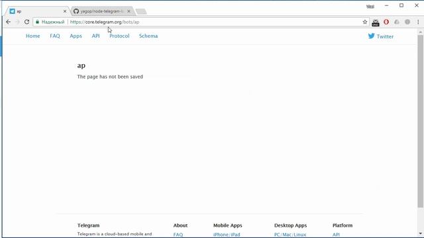
Task: Open iPhone/iPad link under Mobile Apps
Action: point(227,235)
